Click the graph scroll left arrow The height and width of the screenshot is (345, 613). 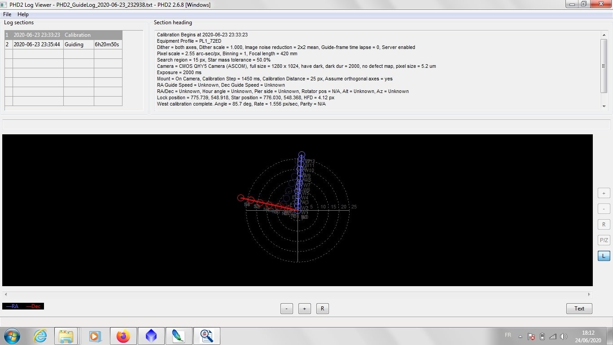click(5, 295)
